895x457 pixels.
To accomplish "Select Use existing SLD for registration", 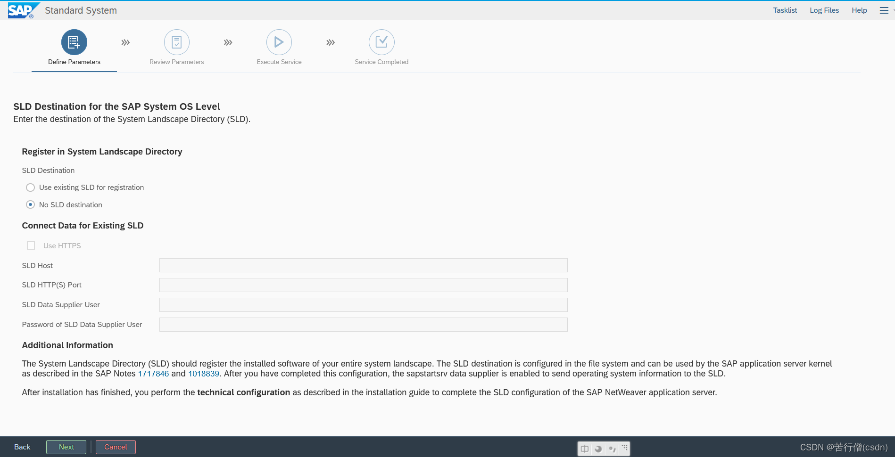I will [x=31, y=188].
